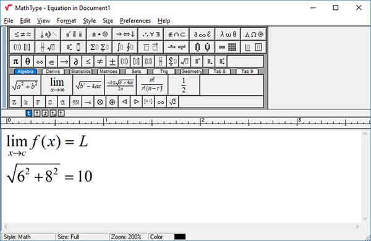Open the lowercase Greek letters palette
The height and width of the screenshot is (241, 371).
click(x=228, y=34)
